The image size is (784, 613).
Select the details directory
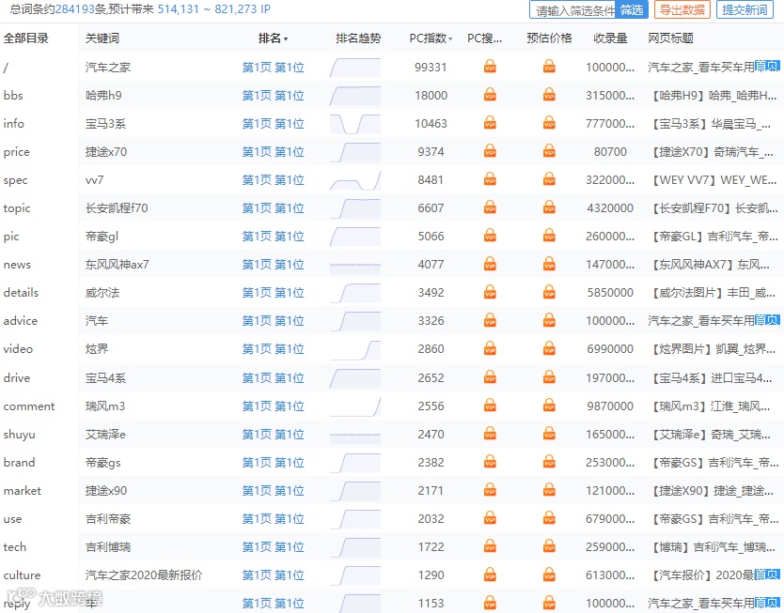tap(21, 293)
